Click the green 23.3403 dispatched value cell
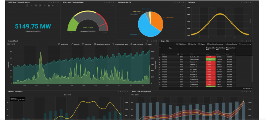The image size is (266, 120). click(210, 60)
